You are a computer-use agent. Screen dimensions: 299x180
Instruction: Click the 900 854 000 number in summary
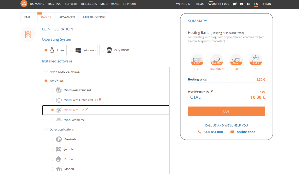click(x=214, y=132)
